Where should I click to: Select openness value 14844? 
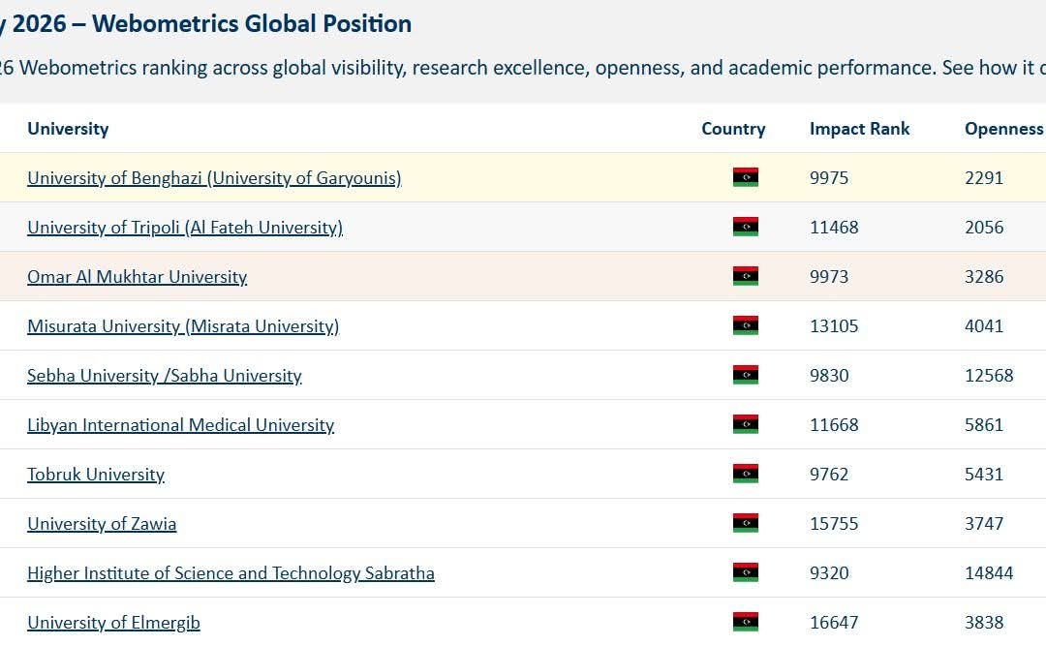[989, 573]
